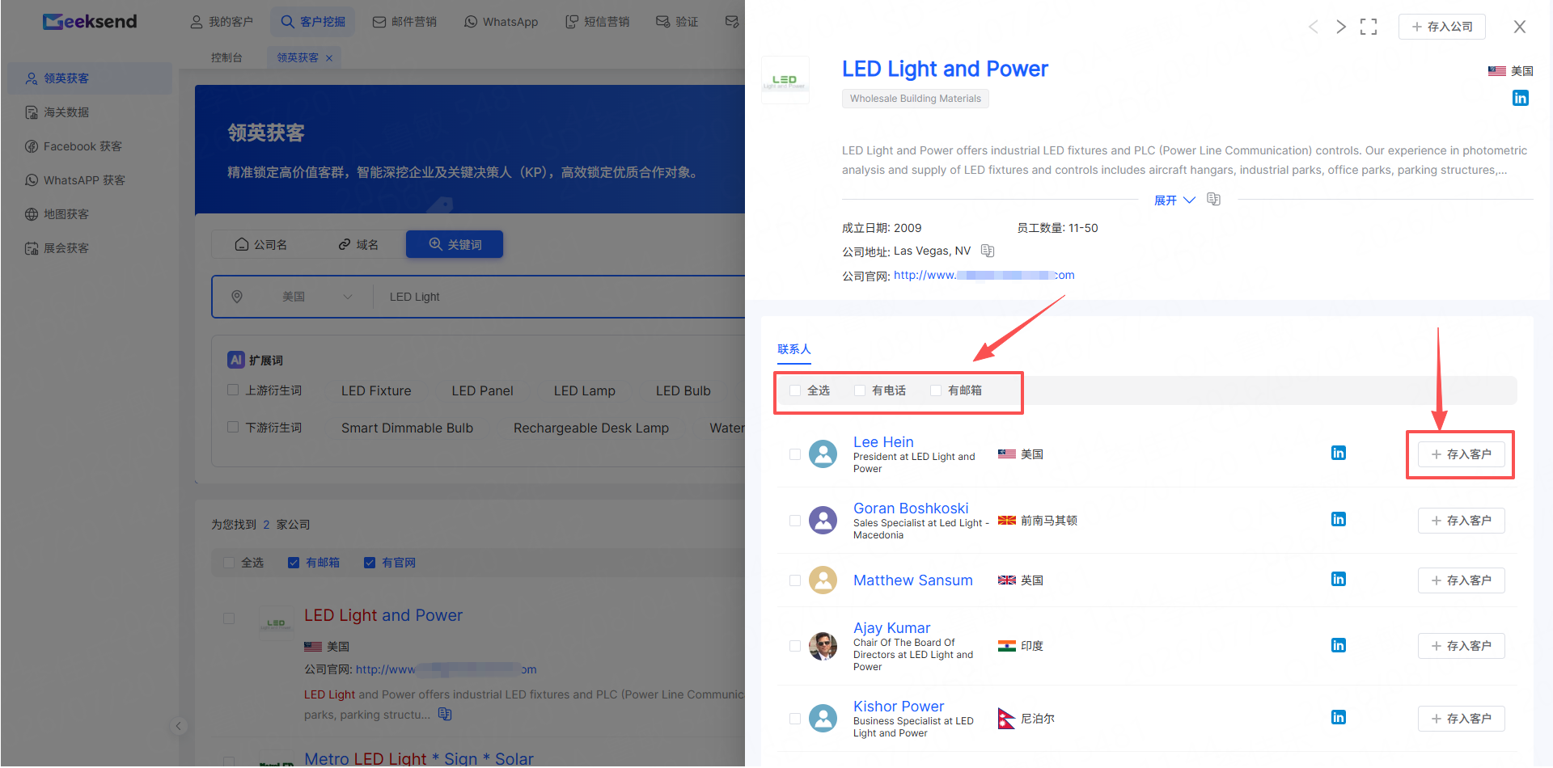
Task: Click Lee Hein's avatar
Action: (x=823, y=454)
